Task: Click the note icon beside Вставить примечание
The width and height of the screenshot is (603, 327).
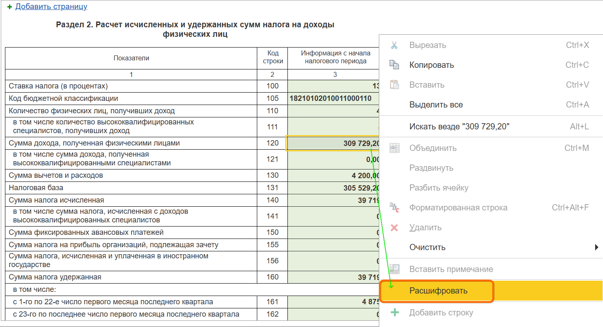Action: pyautogui.click(x=394, y=269)
